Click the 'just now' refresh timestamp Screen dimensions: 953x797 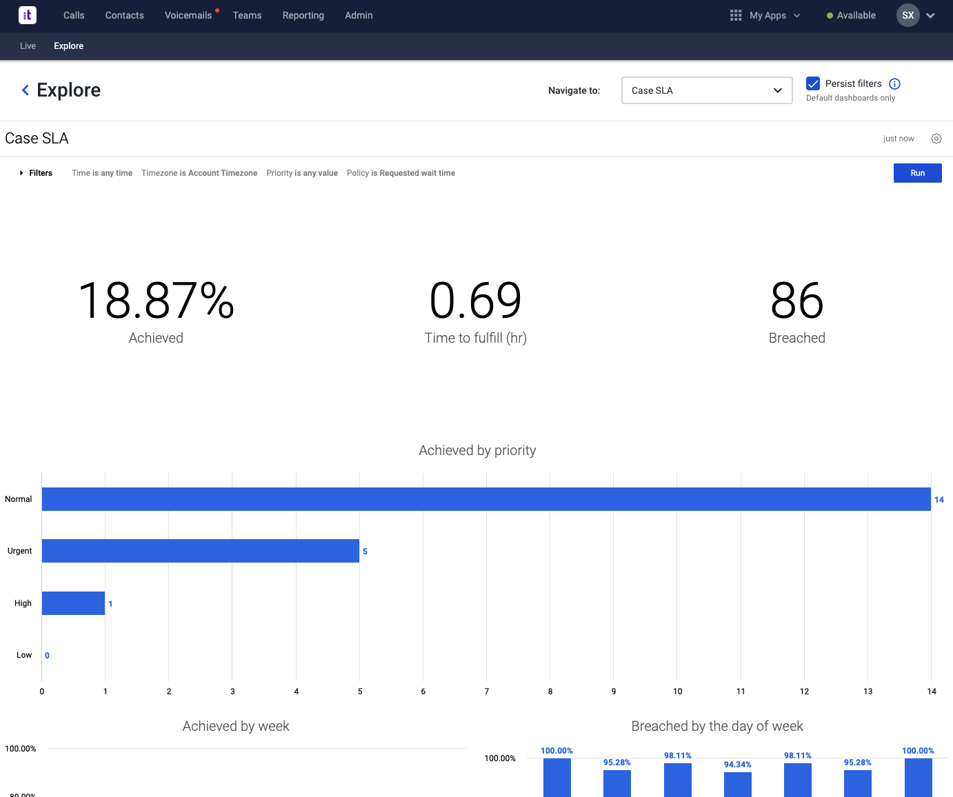[899, 139]
